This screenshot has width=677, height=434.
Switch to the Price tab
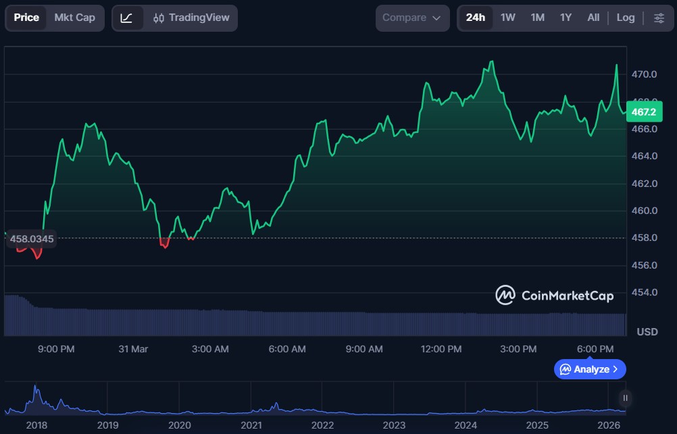(x=26, y=18)
